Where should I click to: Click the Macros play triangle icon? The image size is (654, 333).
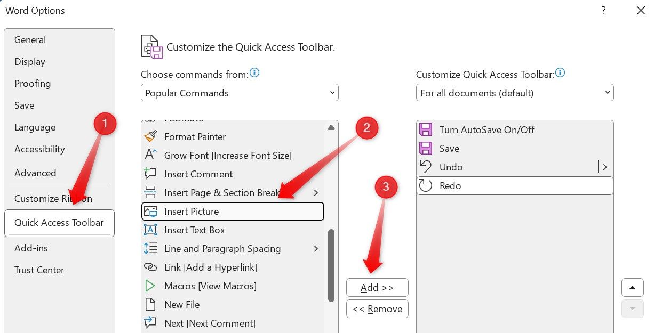click(x=150, y=286)
